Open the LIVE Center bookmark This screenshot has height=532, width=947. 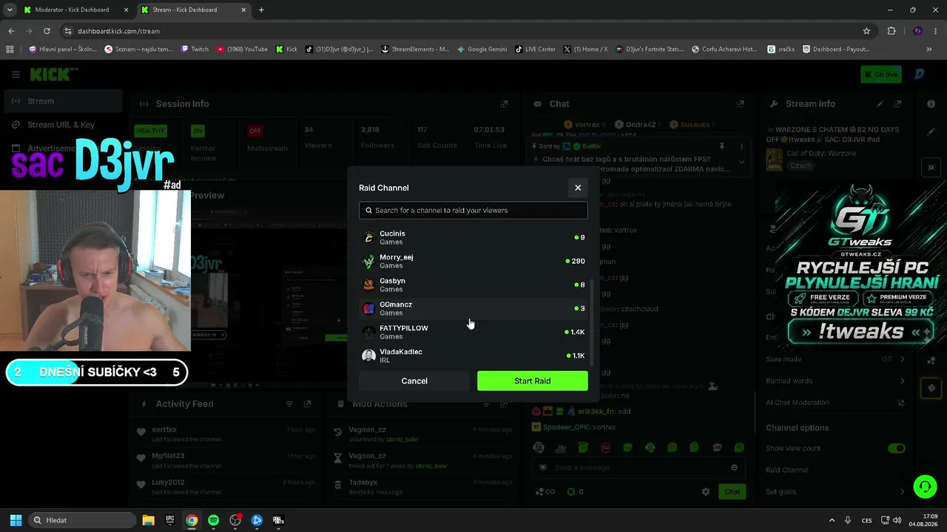click(x=534, y=50)
